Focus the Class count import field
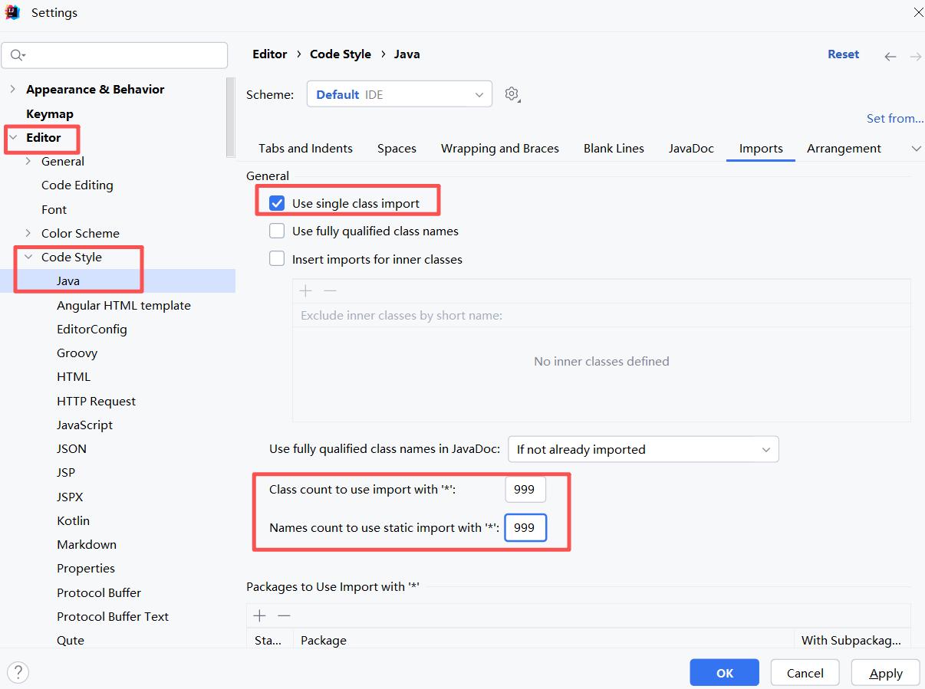Image resolution: width=925 pixels, height=689 pixels. pyautogui.click(x=525, y=489)
